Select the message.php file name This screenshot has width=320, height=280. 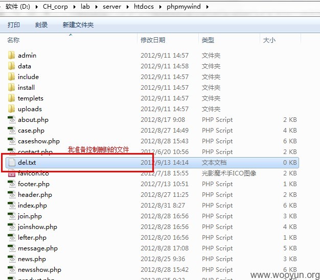click(37, 248)
